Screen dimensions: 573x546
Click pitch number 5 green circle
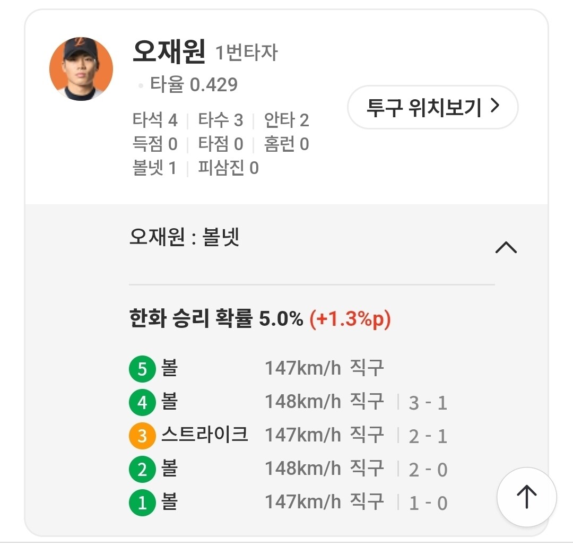click(x=142, y=369)
